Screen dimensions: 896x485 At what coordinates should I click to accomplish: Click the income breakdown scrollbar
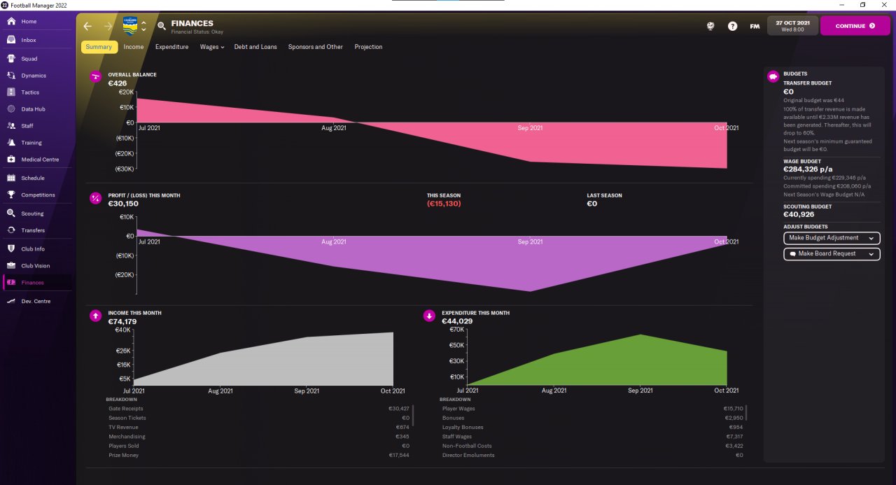click(412, 415)
